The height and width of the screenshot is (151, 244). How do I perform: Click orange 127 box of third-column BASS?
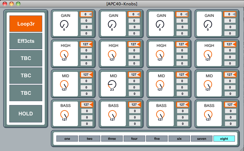tap(183, 105)
